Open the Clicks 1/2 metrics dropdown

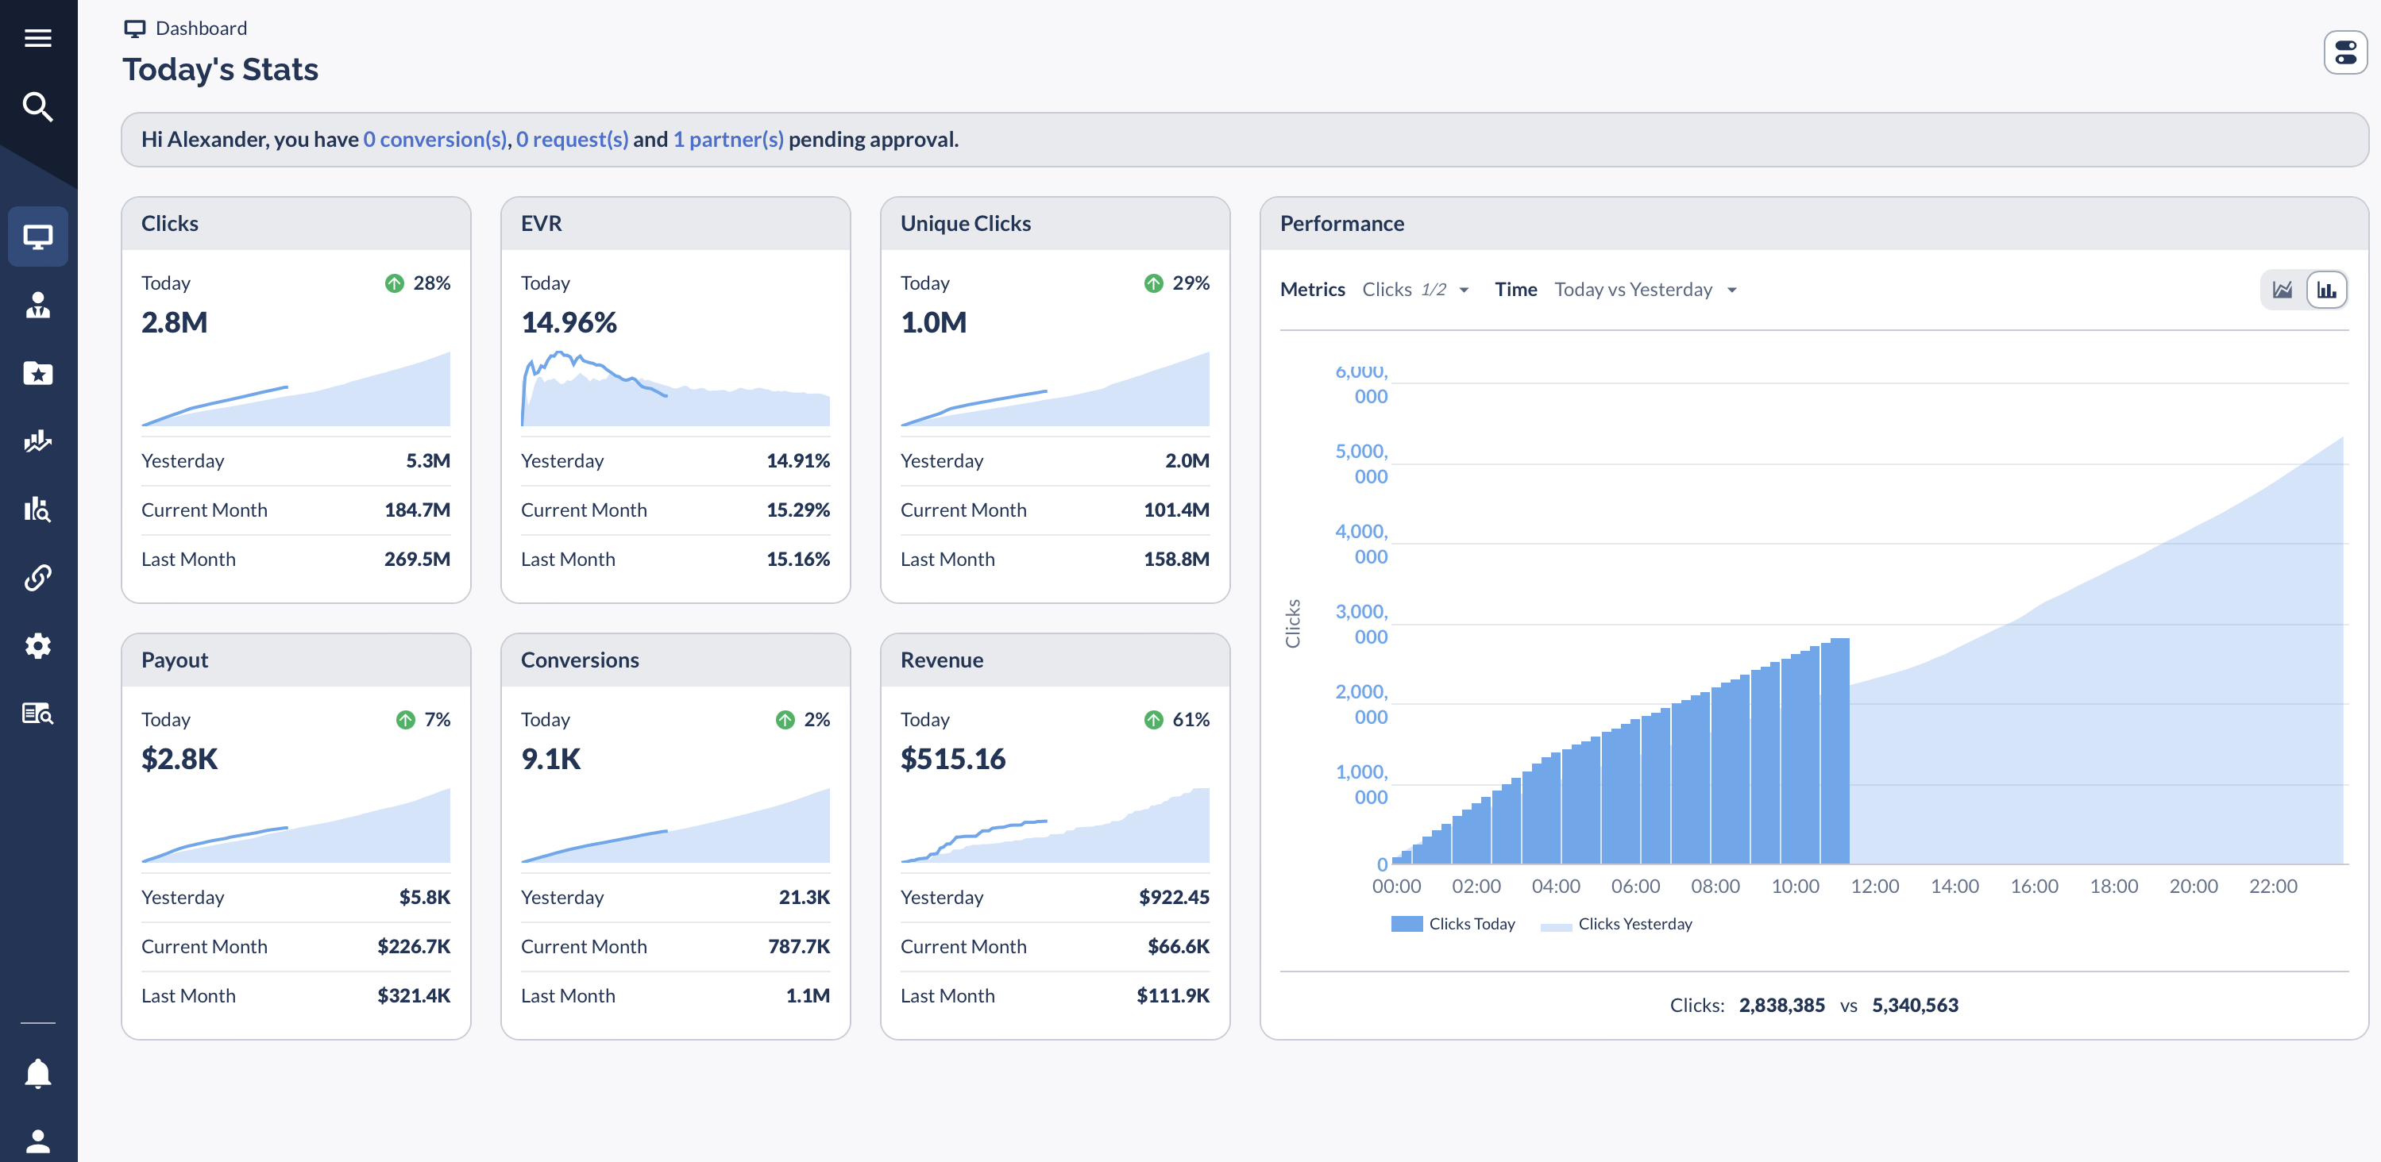pyautogui.click(x=1416, y=289)
